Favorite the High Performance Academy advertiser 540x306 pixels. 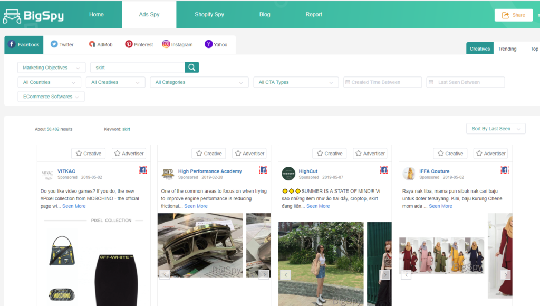(x=249, y=154)
